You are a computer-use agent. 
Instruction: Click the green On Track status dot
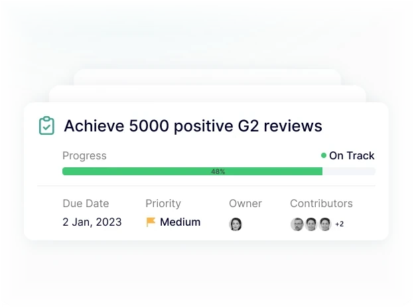coord(324,155)
